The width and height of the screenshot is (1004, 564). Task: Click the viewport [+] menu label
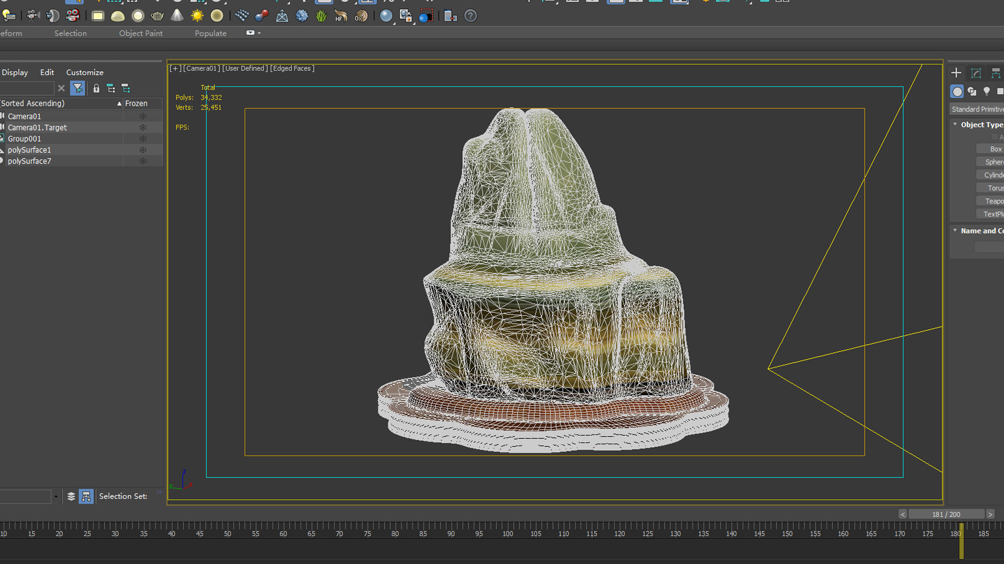coord(176,68)
